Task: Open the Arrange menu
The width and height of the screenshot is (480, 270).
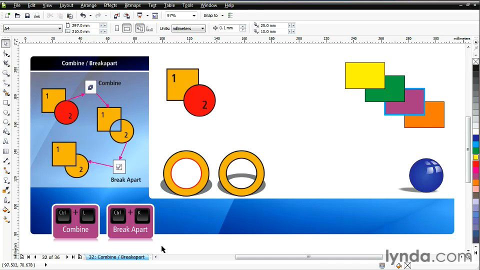Action: [x=88, y=5]
